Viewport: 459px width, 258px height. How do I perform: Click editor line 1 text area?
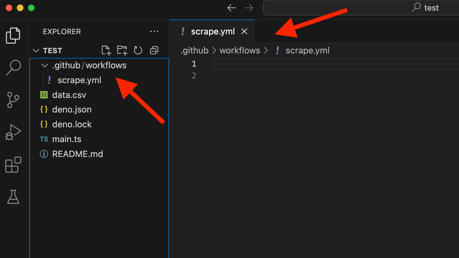point(336,64)
